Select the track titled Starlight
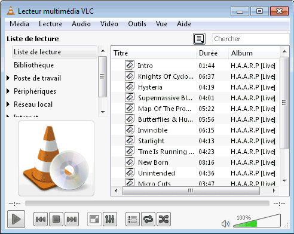This screenshot has width=294, height=234. [151, 141]
